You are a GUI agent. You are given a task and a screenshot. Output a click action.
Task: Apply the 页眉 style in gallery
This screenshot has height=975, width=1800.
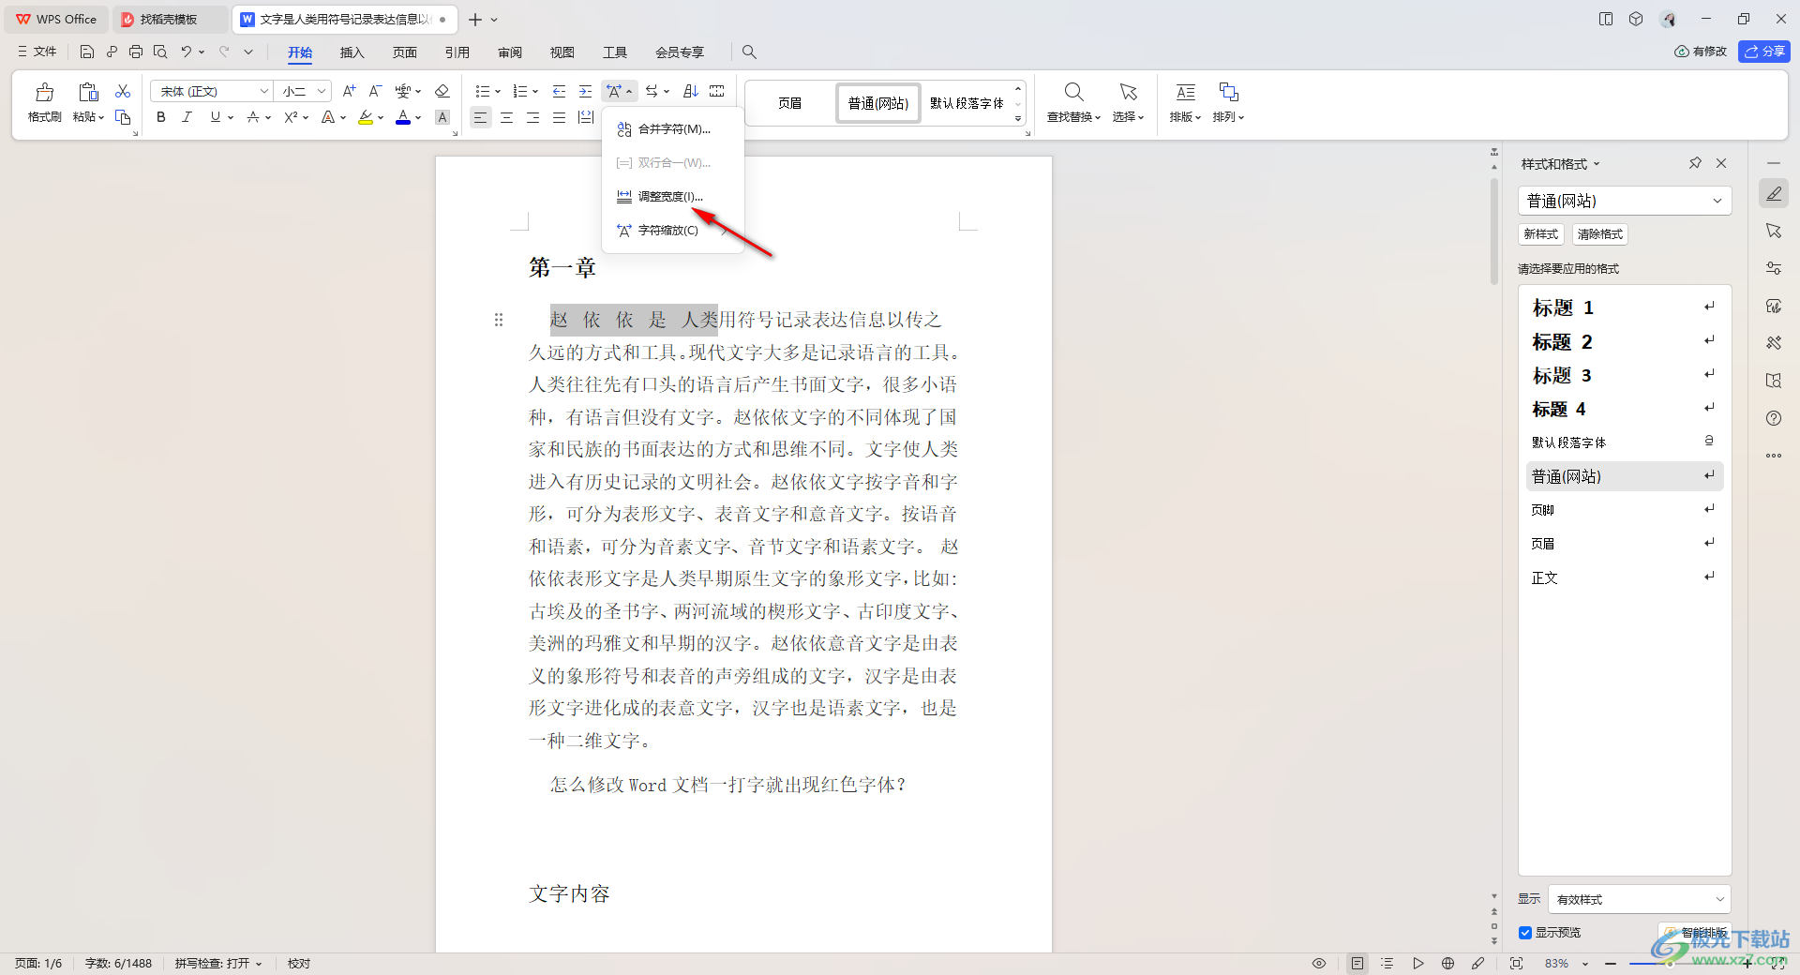point(789,103)
